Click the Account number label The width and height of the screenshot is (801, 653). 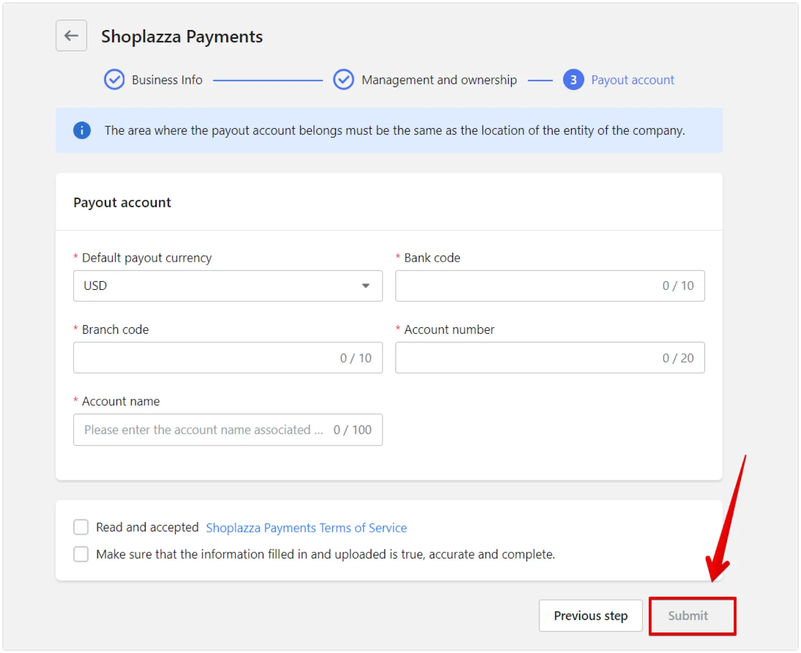[449, 330]
